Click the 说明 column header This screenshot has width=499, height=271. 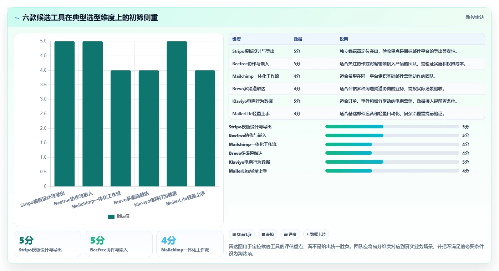pos(344,39)
